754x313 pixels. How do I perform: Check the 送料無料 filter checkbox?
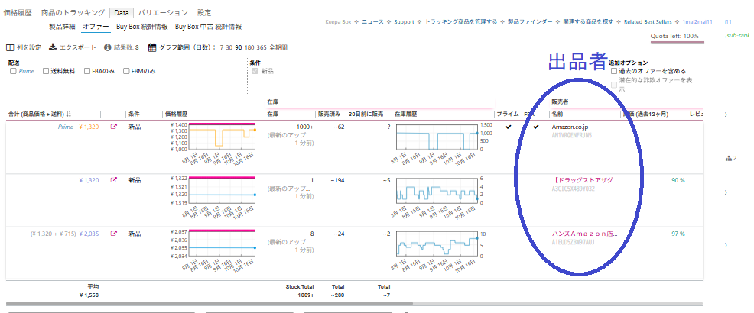click(45, 71)
